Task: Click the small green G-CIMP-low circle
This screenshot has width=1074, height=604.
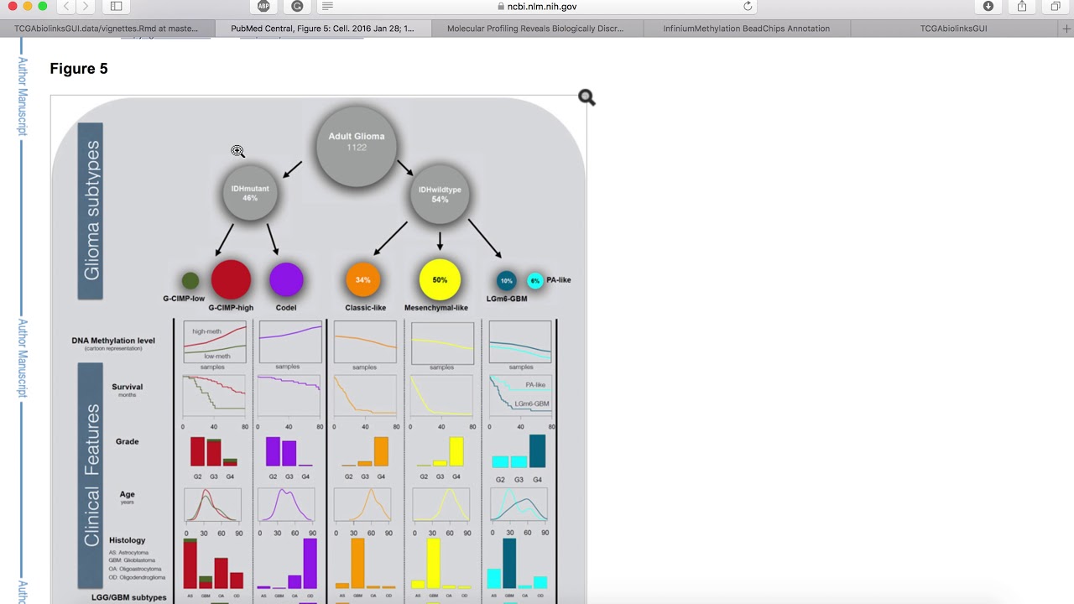Action: tap(190, 280)
